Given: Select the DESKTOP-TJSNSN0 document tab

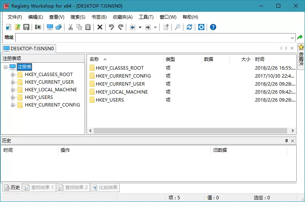Looking at the screenshot, I should (x=29, y=48).
